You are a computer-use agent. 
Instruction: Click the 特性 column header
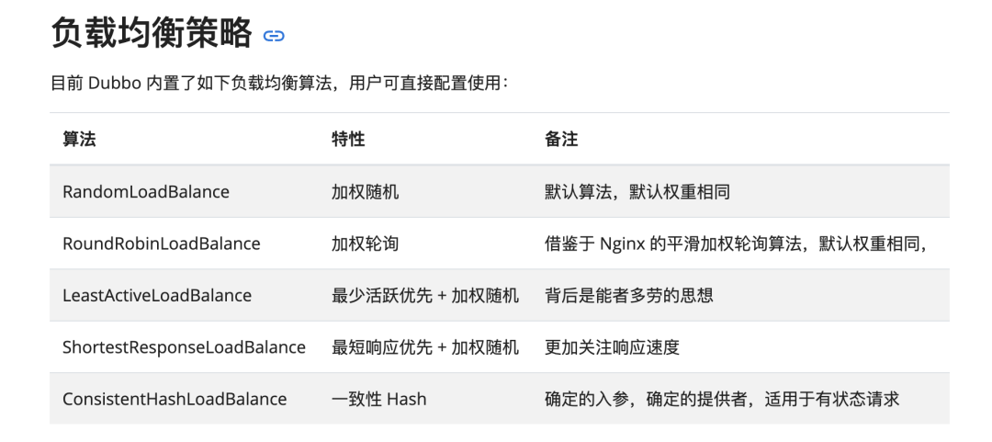coord(348,140)
